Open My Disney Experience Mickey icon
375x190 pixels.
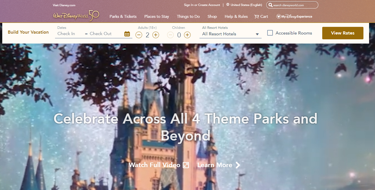click(x=278, y=16)
